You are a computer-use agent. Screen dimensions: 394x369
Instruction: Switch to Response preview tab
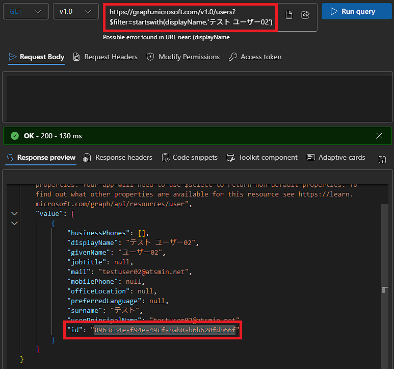[41, 158]
